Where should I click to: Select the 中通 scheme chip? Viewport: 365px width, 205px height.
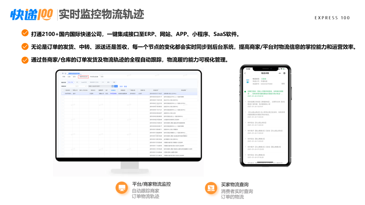[x=114, y=82]
